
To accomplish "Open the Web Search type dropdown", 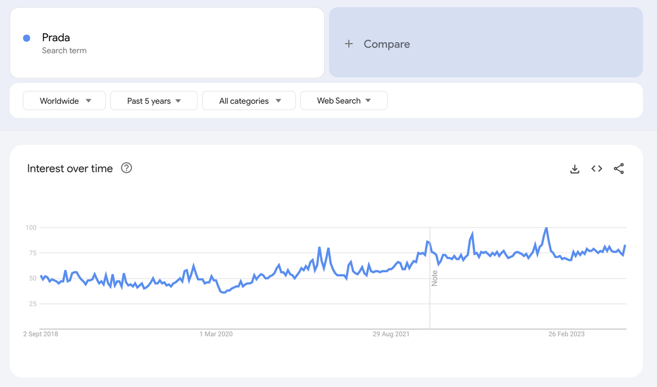I will tap(343, 101).
